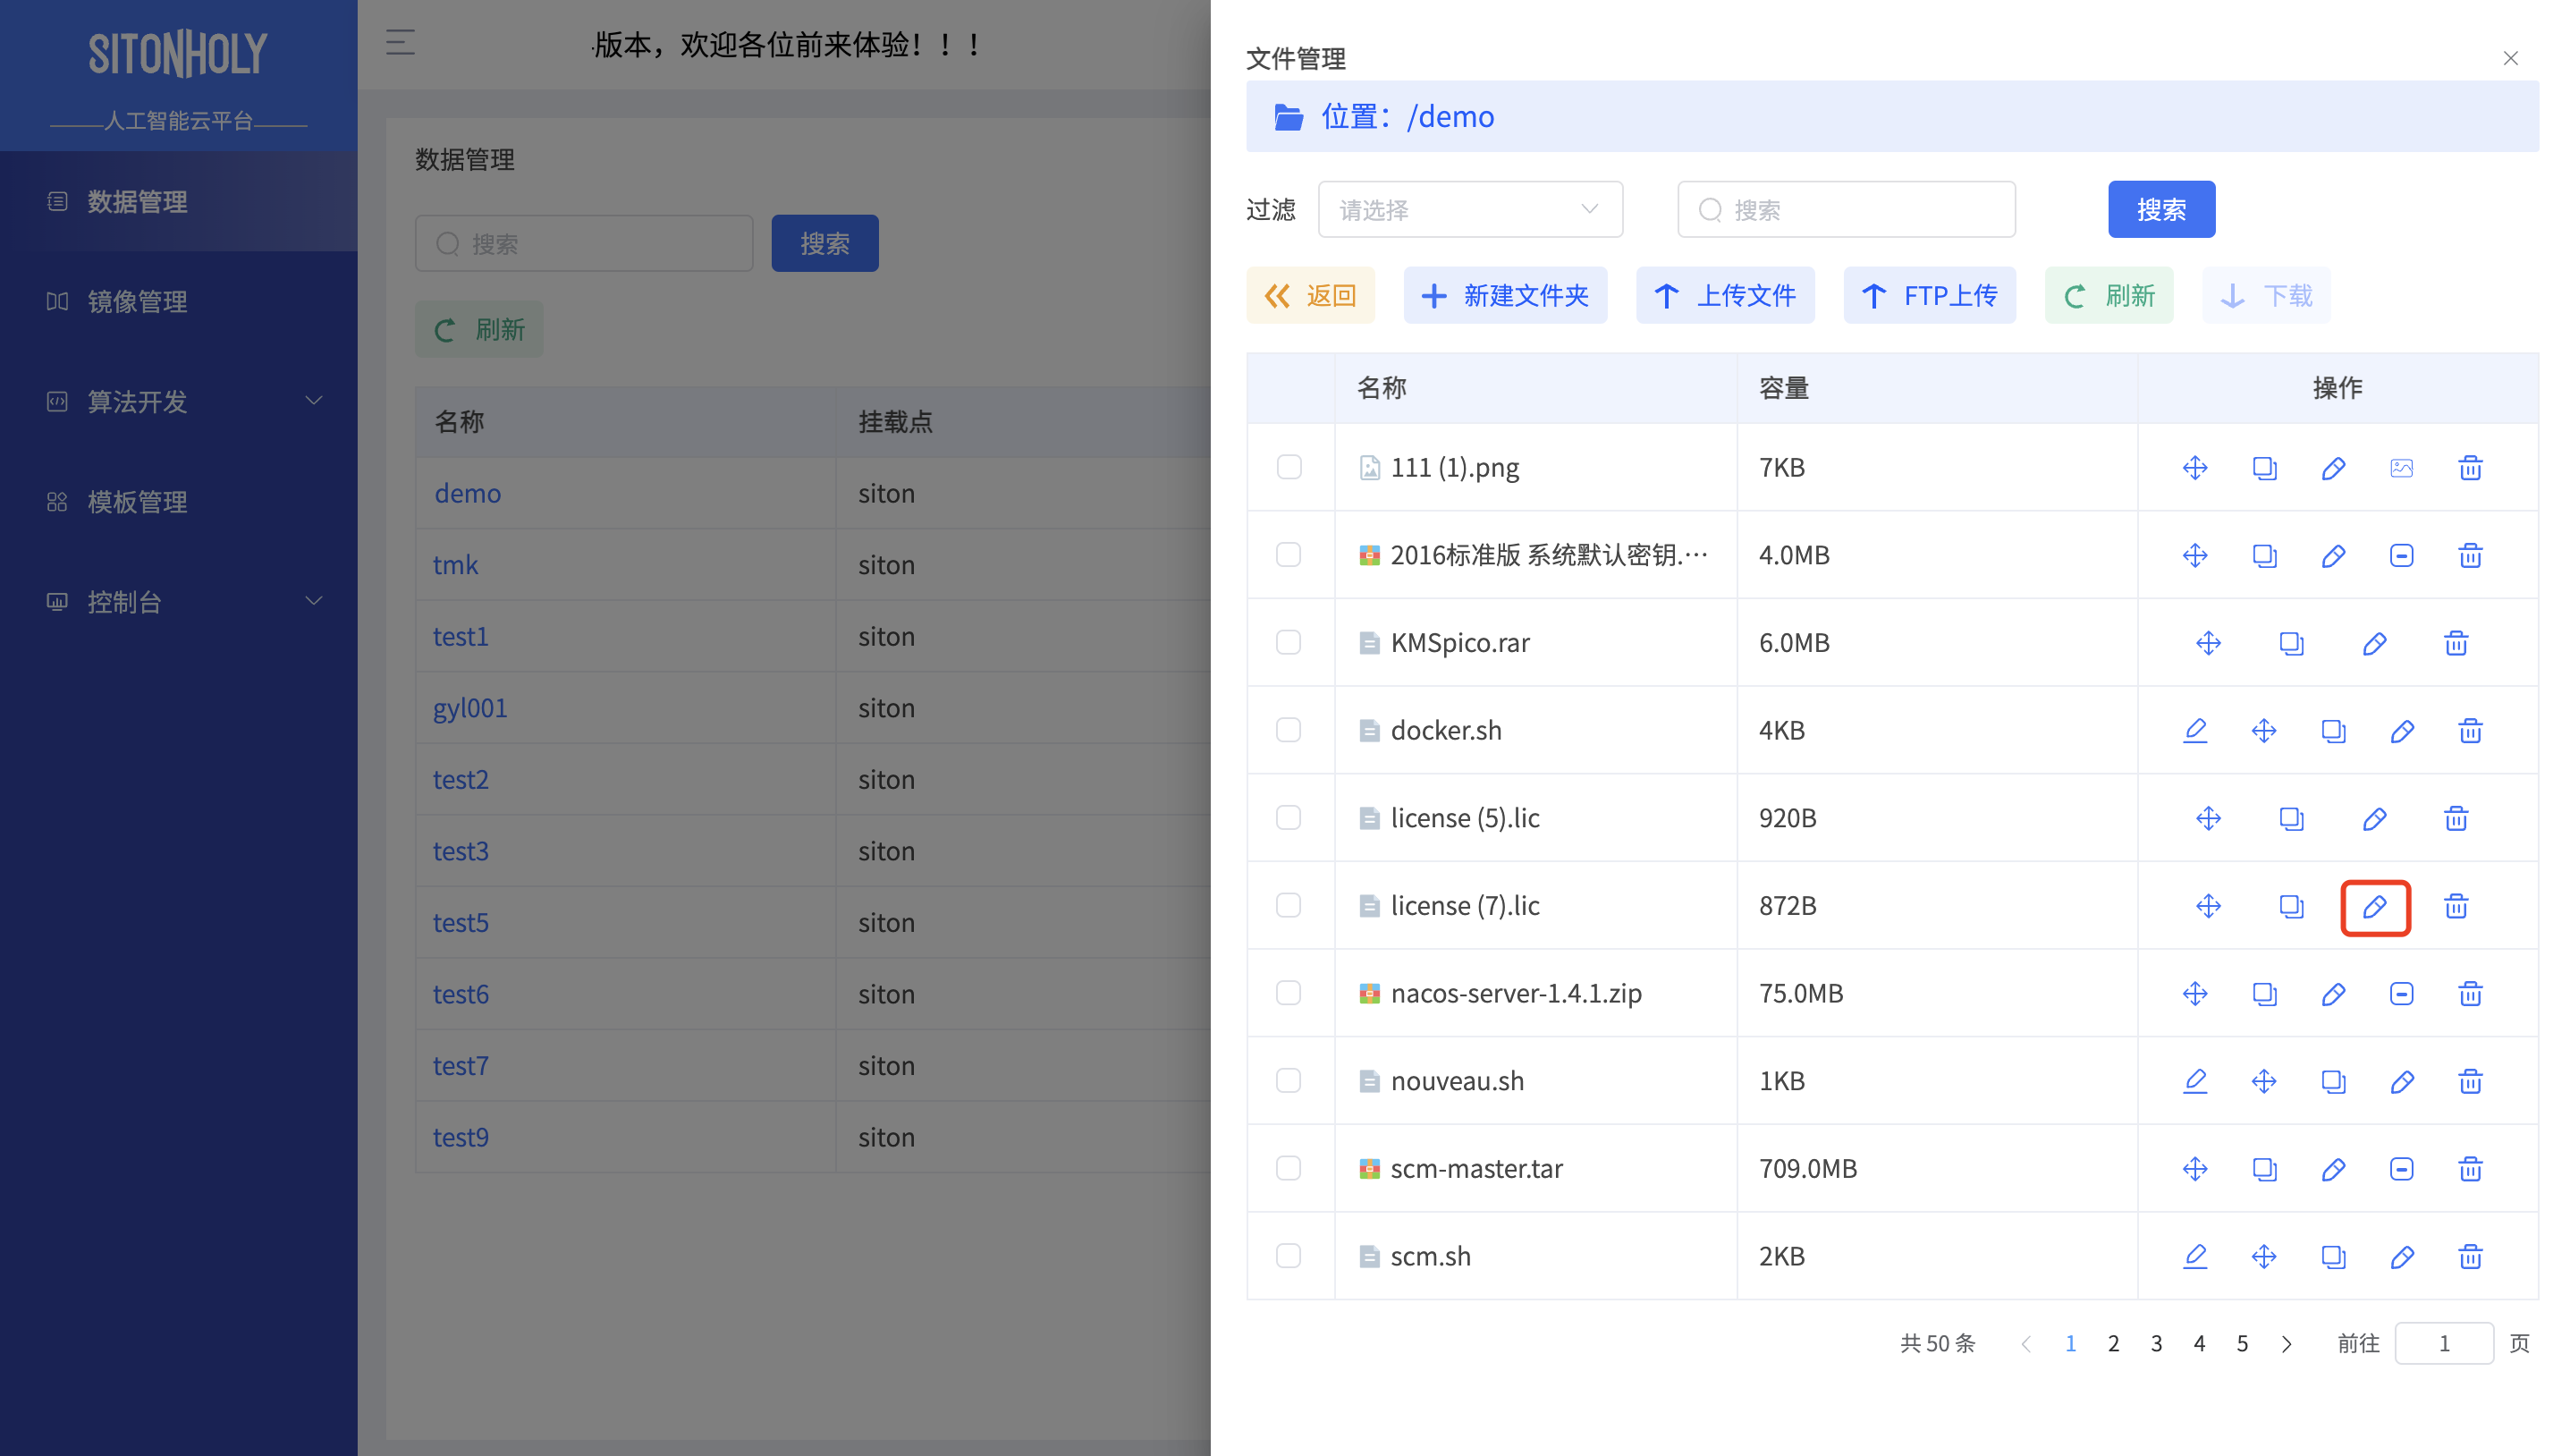
Task: Close the 文件管理 panel
Action: click(x=2510, y=58)
